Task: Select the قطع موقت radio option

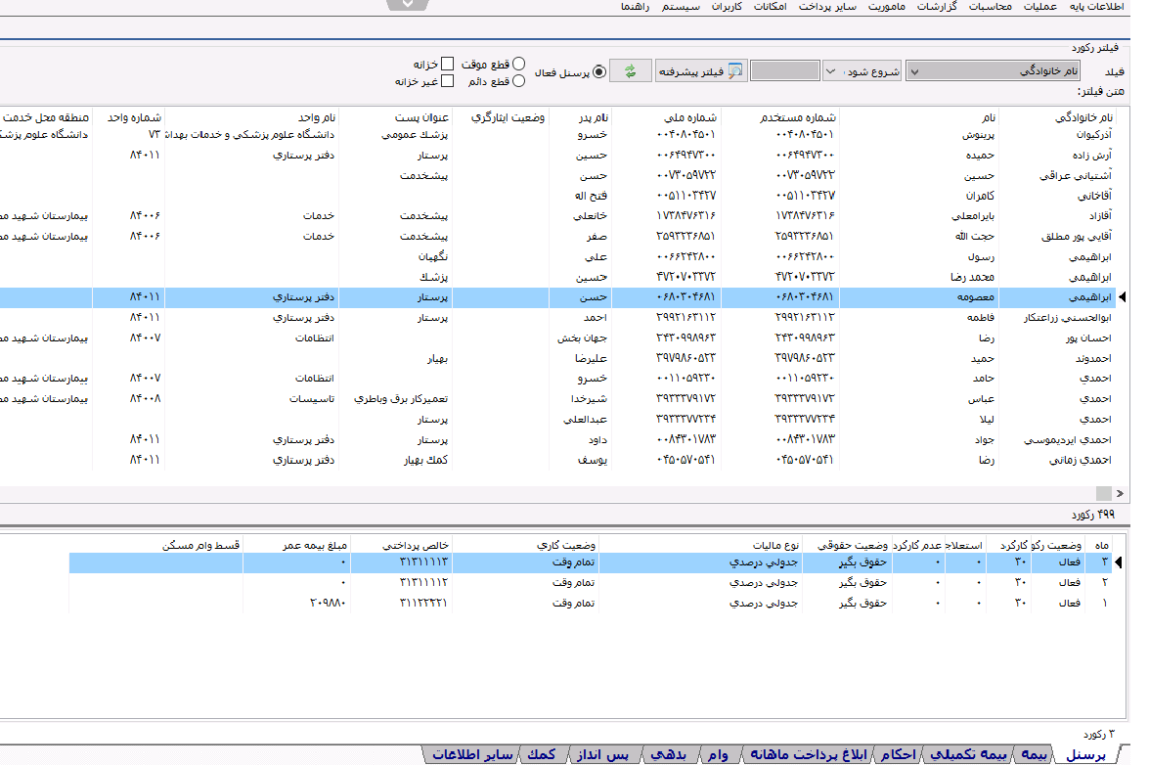Action: click(x=519, y=64)
